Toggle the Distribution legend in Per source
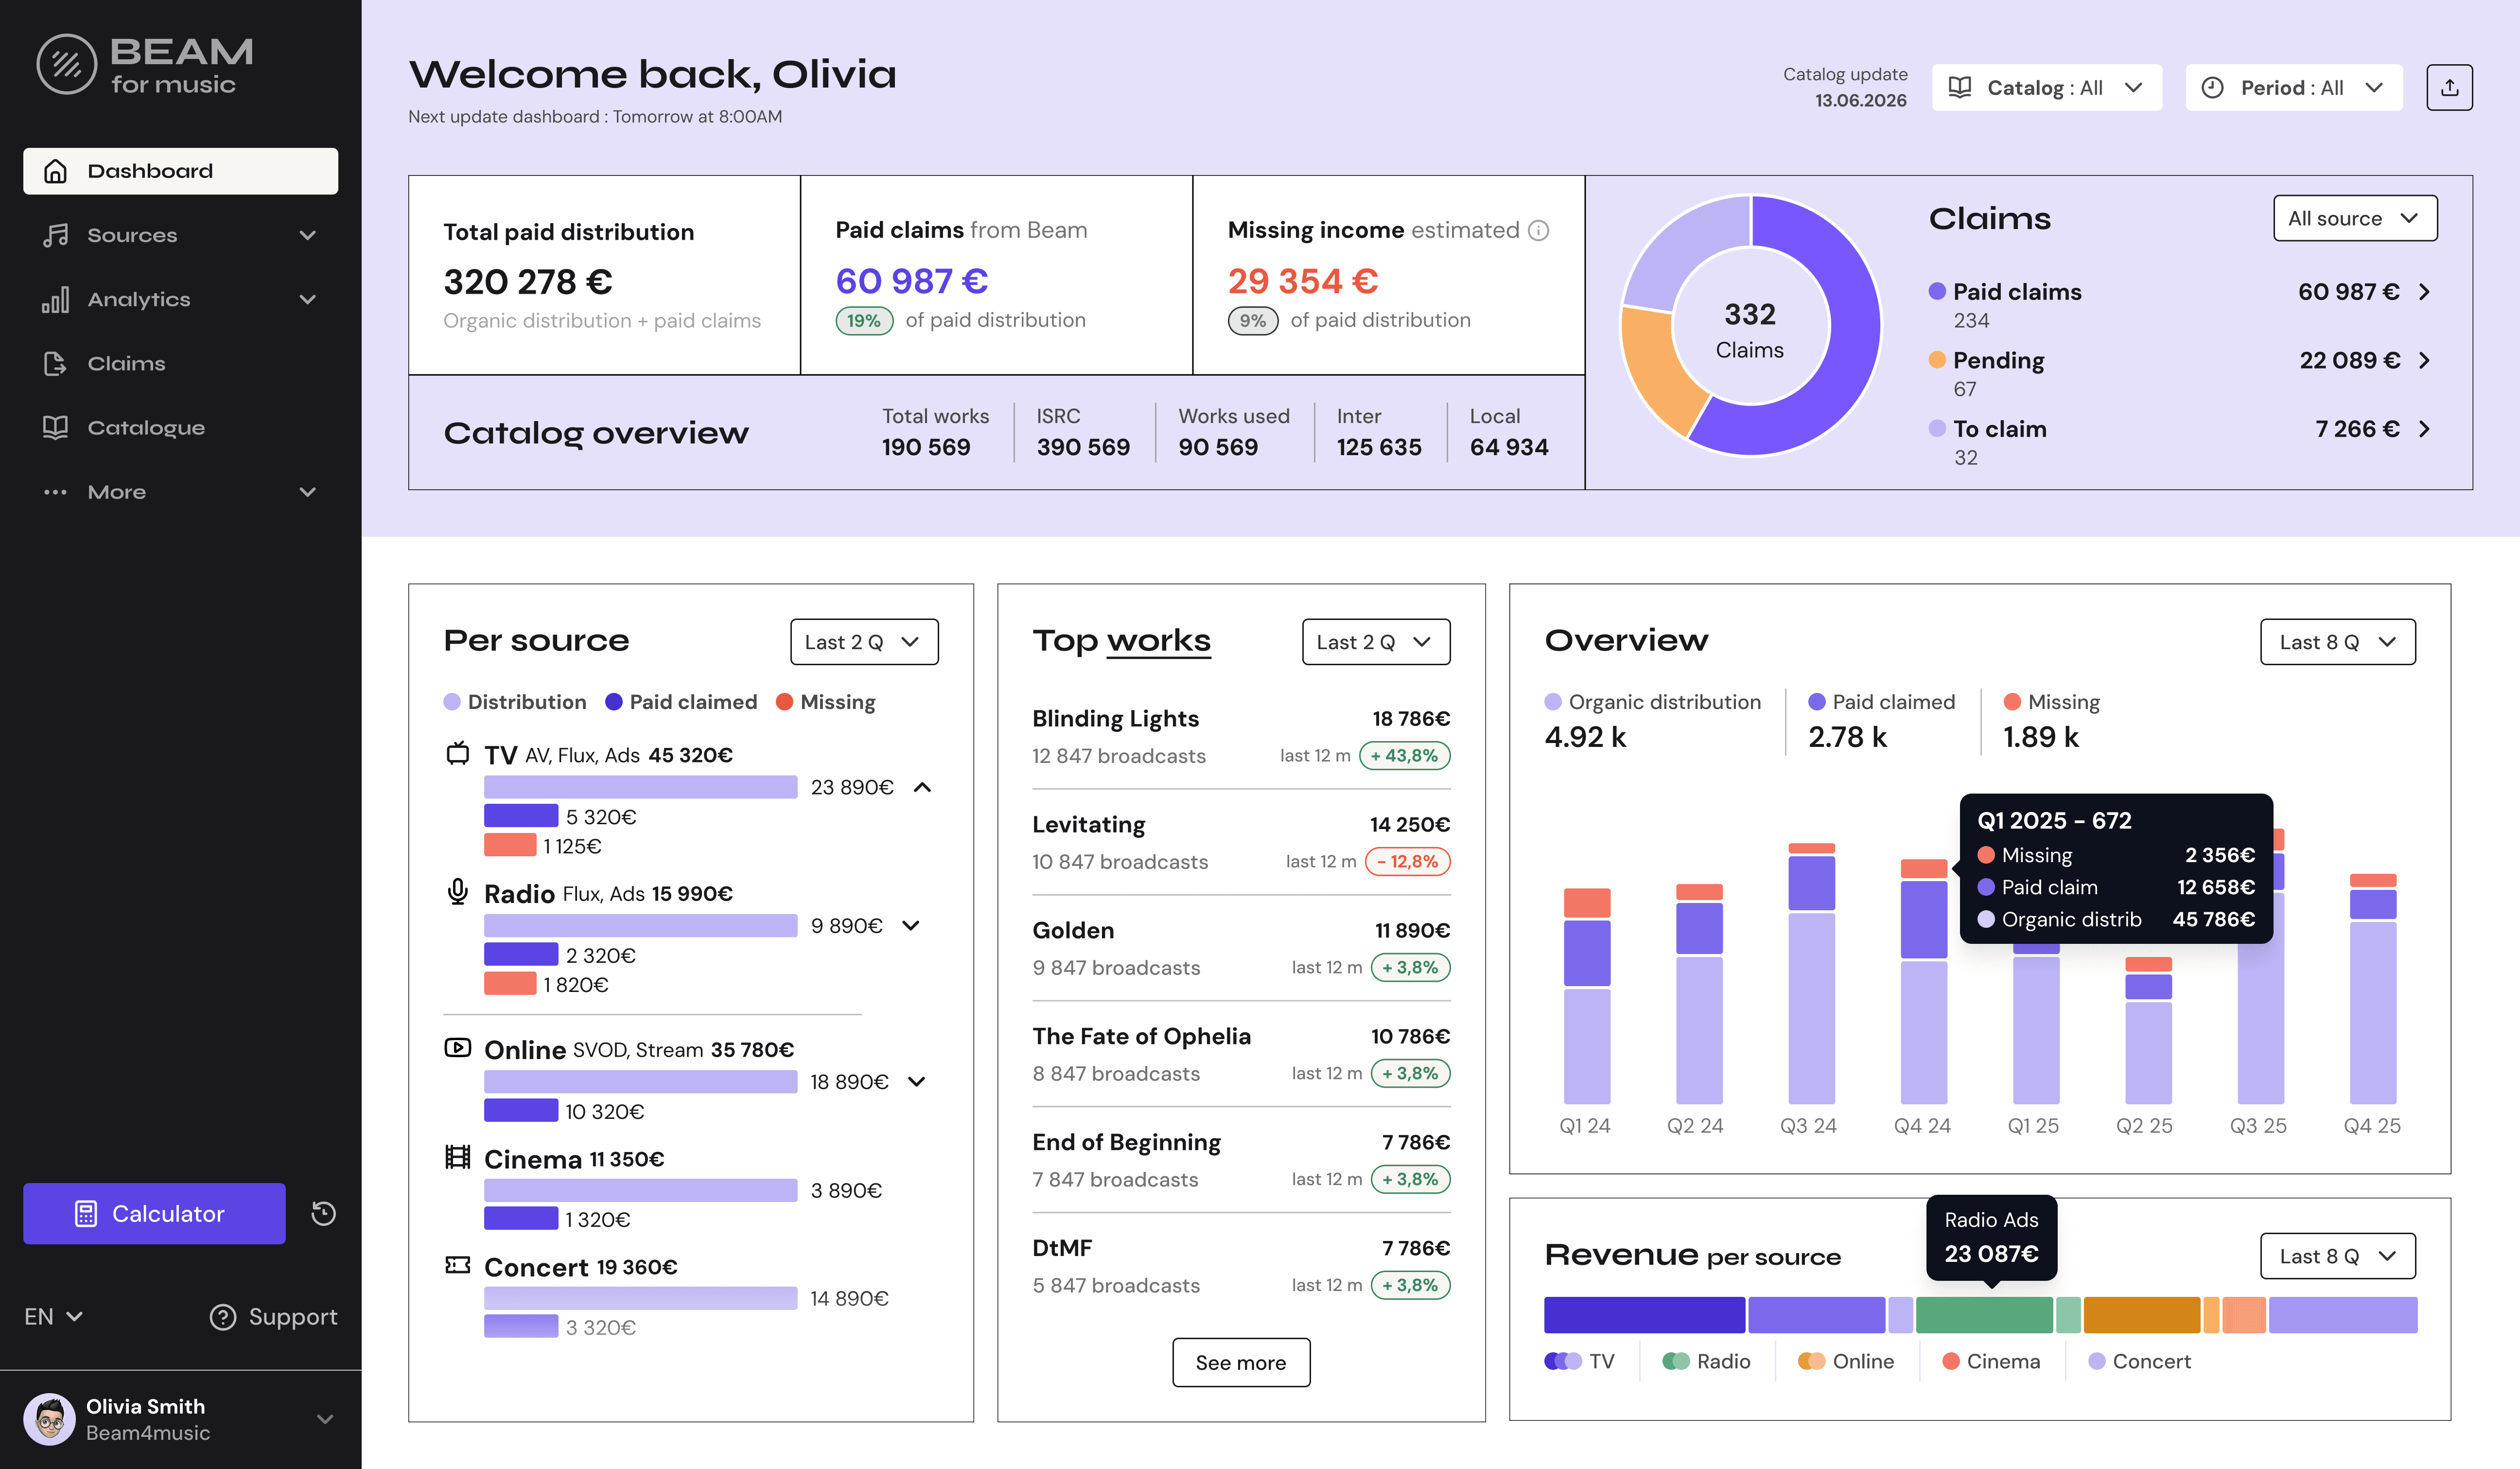2520x1469 pixels. [515, 702]
